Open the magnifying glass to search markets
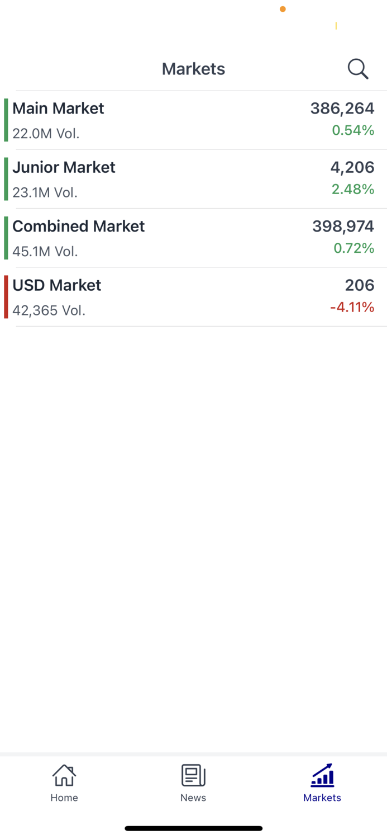 pyautogui.click(x=357, y=68)
